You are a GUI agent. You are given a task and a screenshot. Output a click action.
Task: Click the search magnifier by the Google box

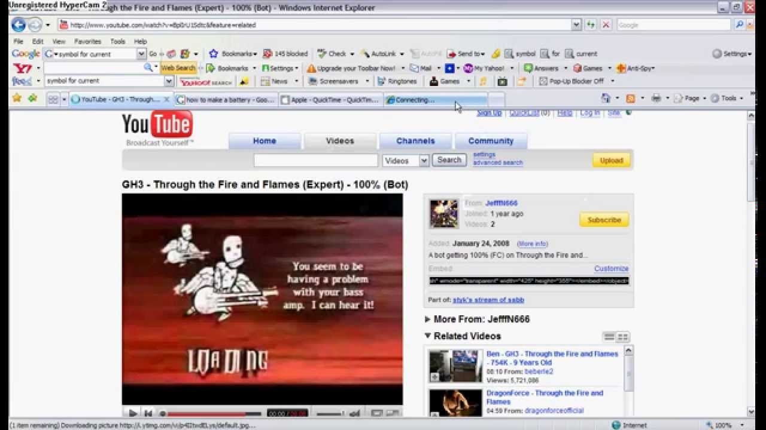(740, 25)
